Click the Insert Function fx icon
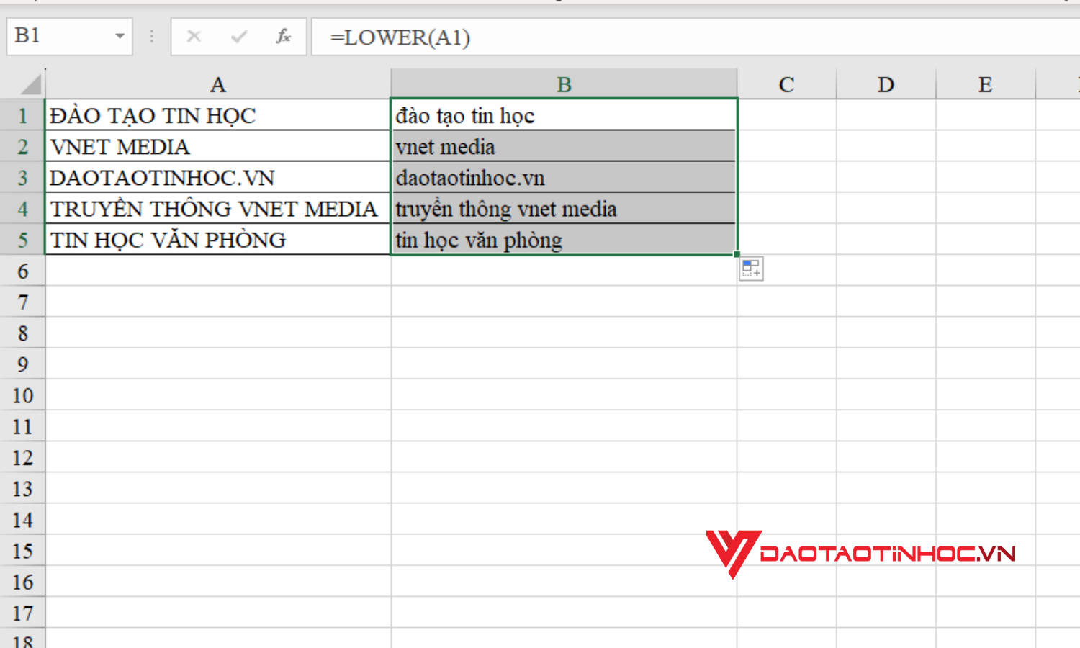This screenshot has height=648, width=1080. (284, 37)
